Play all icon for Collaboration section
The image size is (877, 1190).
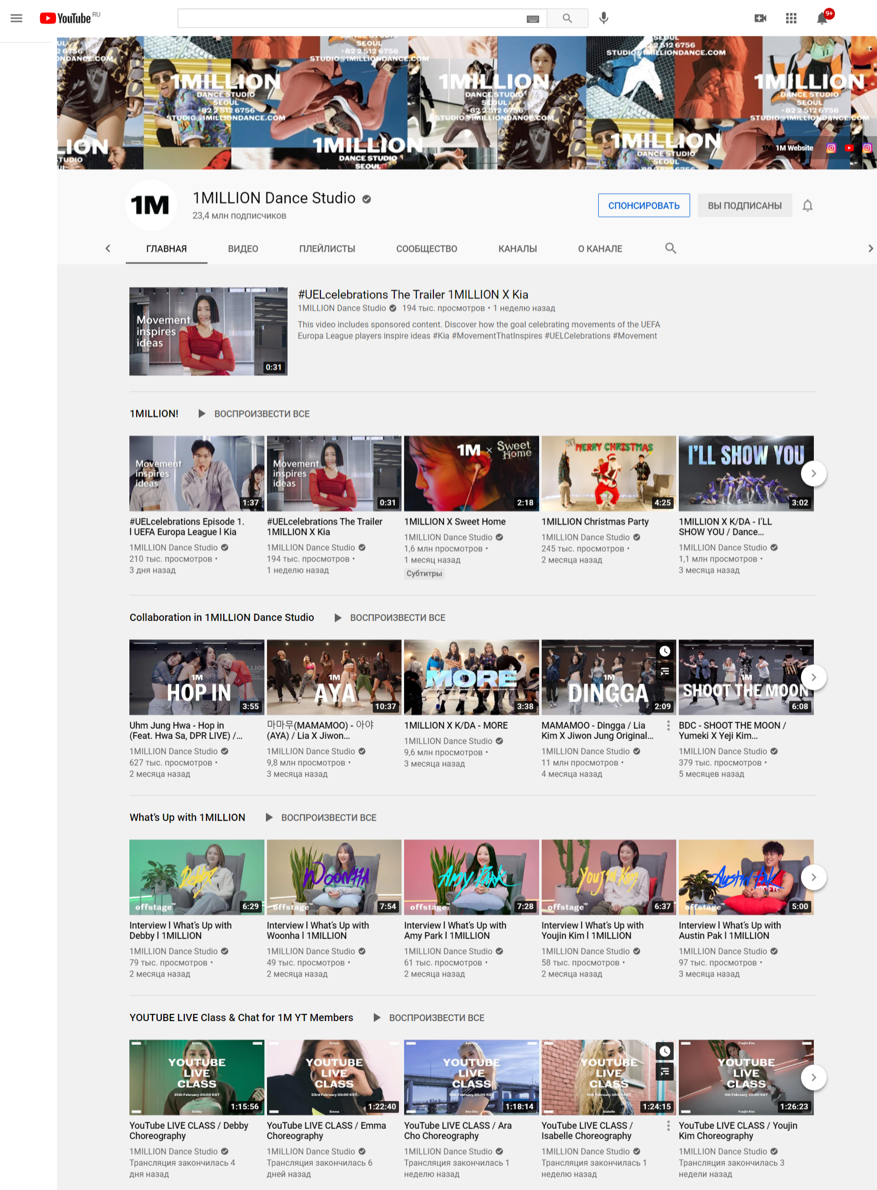[338, 617]
